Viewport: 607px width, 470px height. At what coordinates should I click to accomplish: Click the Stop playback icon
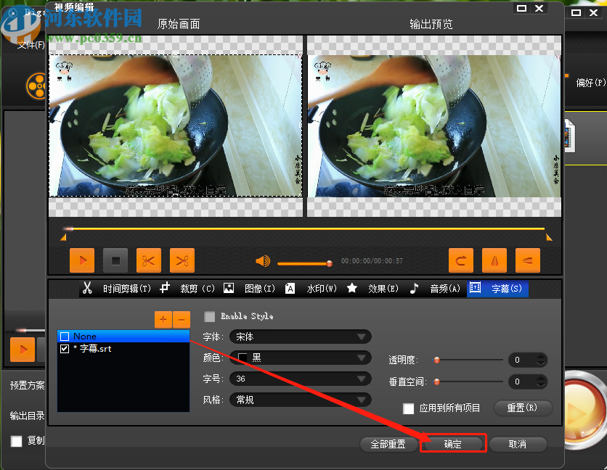click(x=115, y=260)
